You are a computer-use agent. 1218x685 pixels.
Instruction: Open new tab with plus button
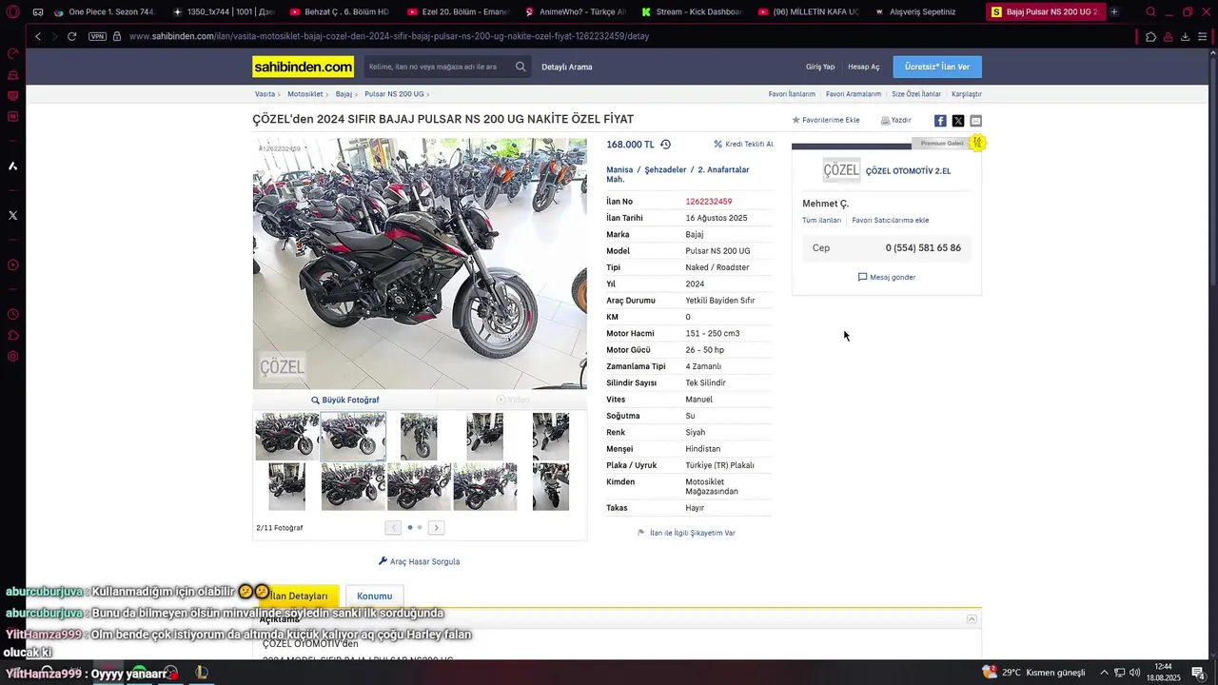tap(1114, 12)
